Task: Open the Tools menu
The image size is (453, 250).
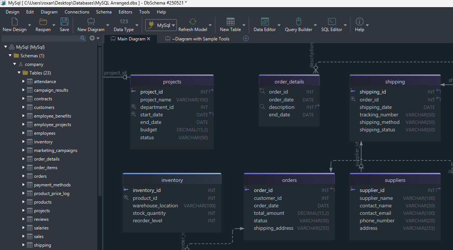Action: [144, 12]
